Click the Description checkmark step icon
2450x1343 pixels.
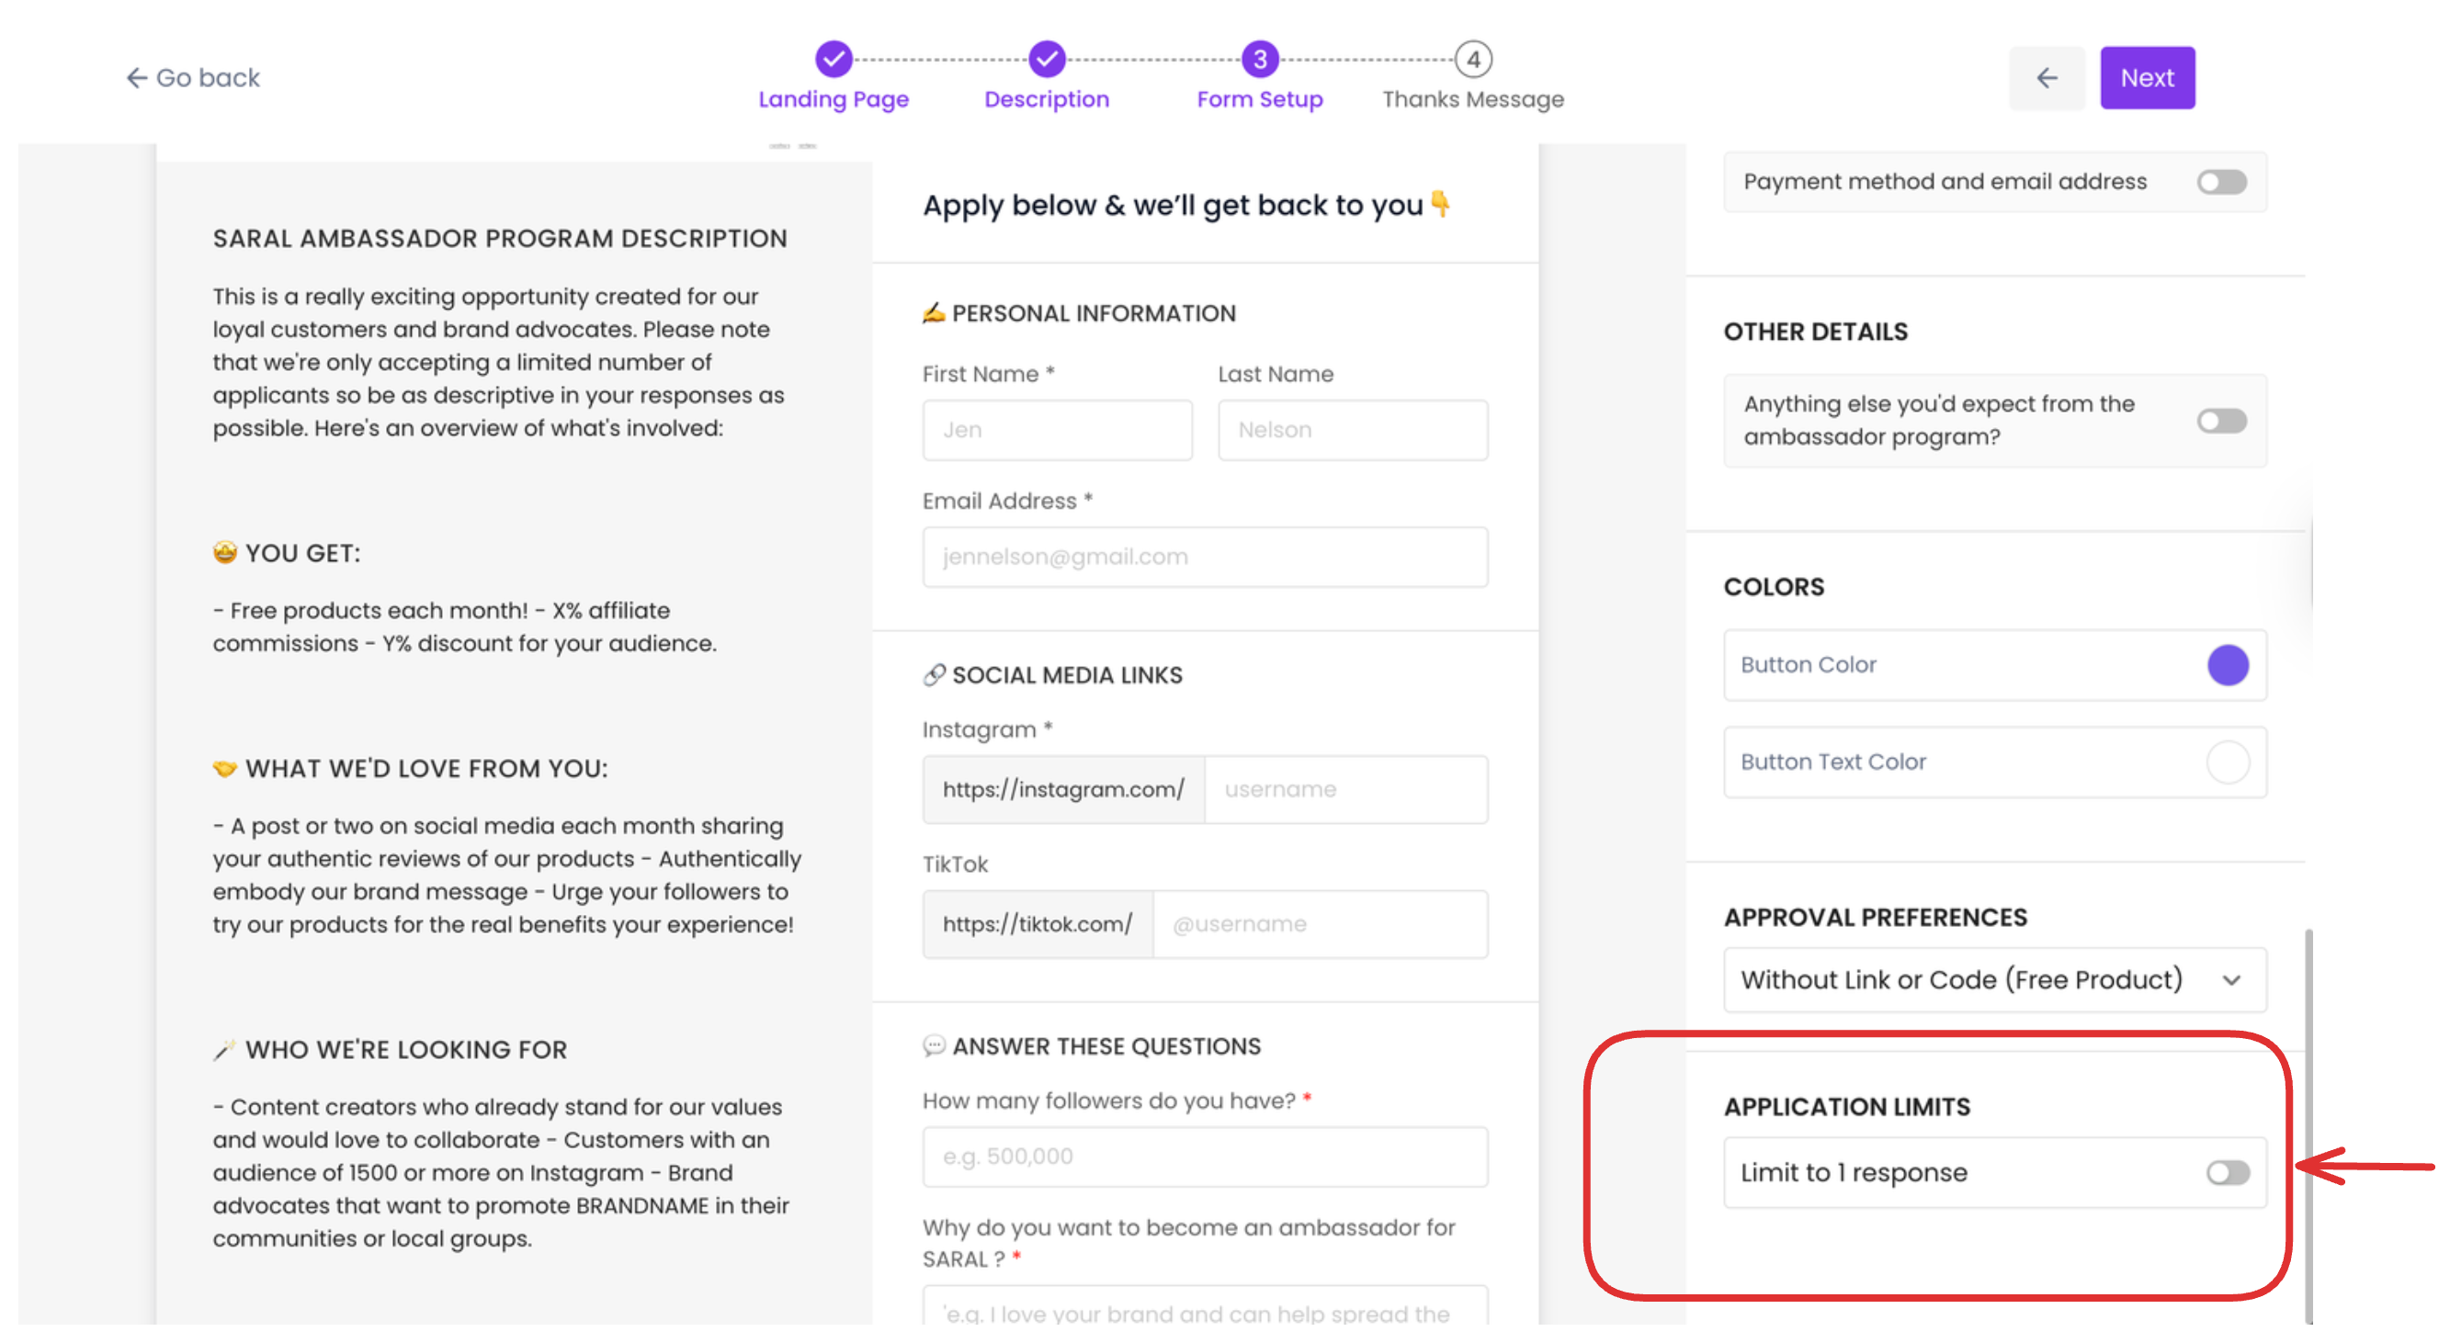tap(1046, 59)
